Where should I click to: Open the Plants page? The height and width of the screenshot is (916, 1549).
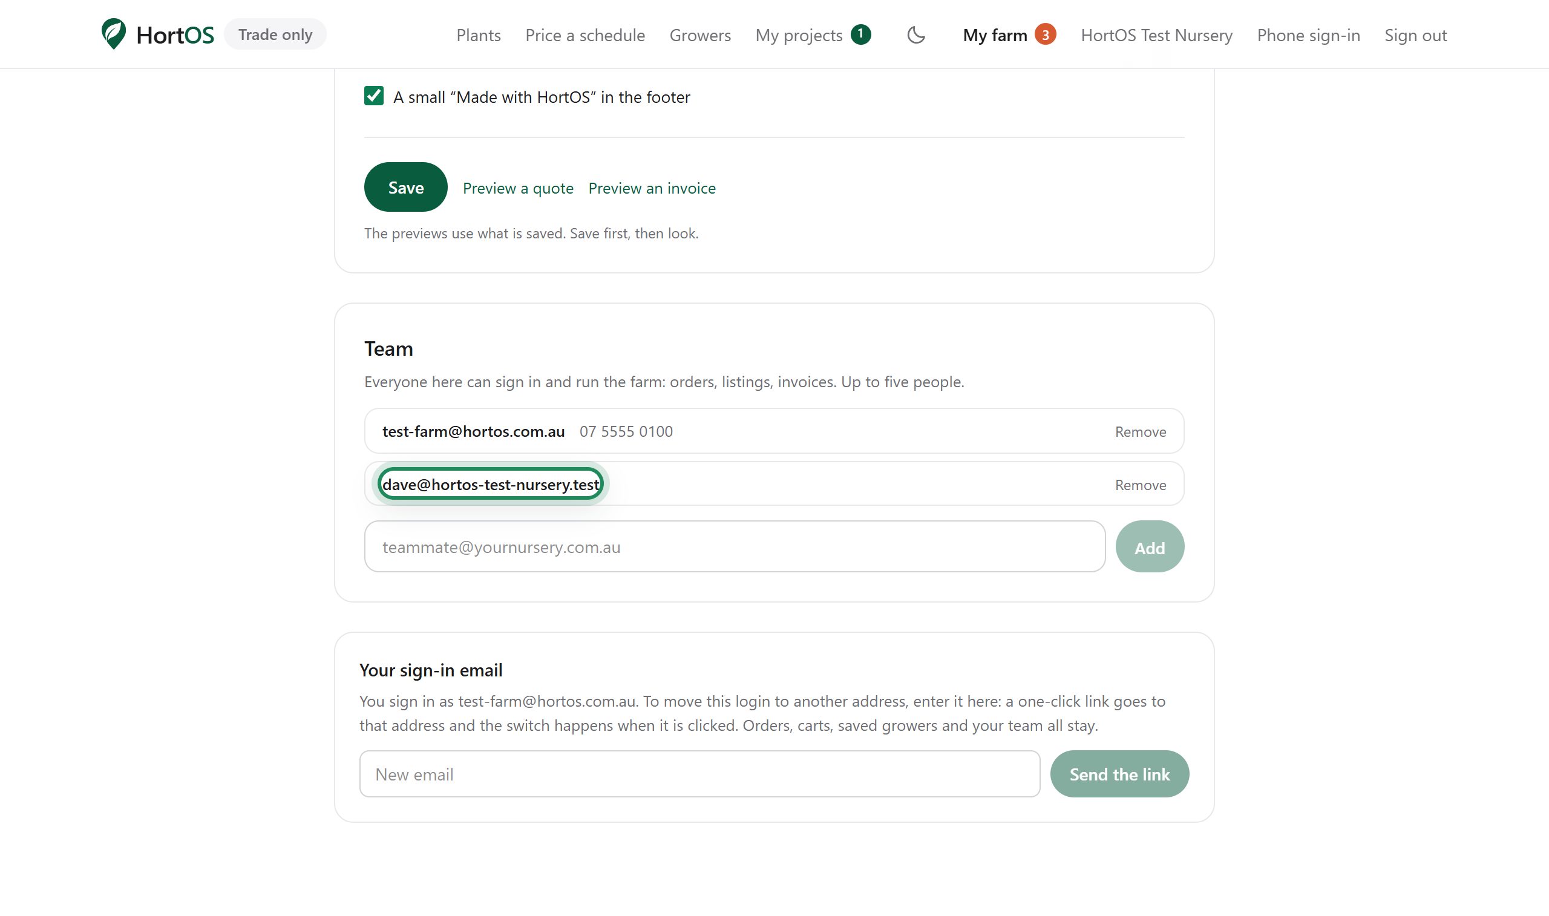[x=478, y=35]
